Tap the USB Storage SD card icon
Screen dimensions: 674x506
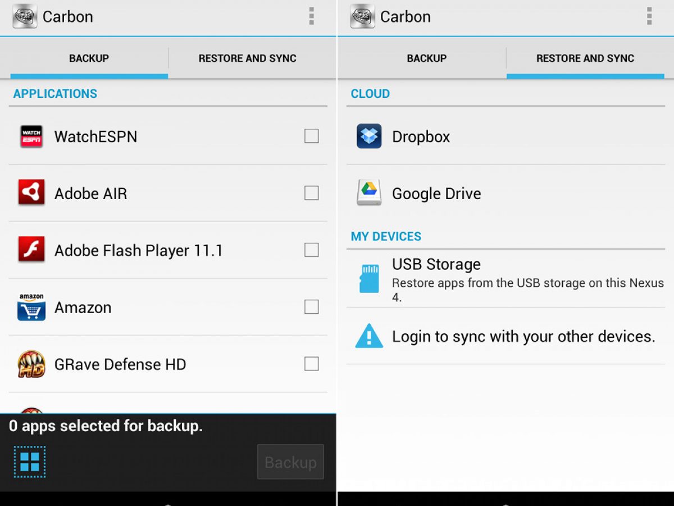point(369,279)
